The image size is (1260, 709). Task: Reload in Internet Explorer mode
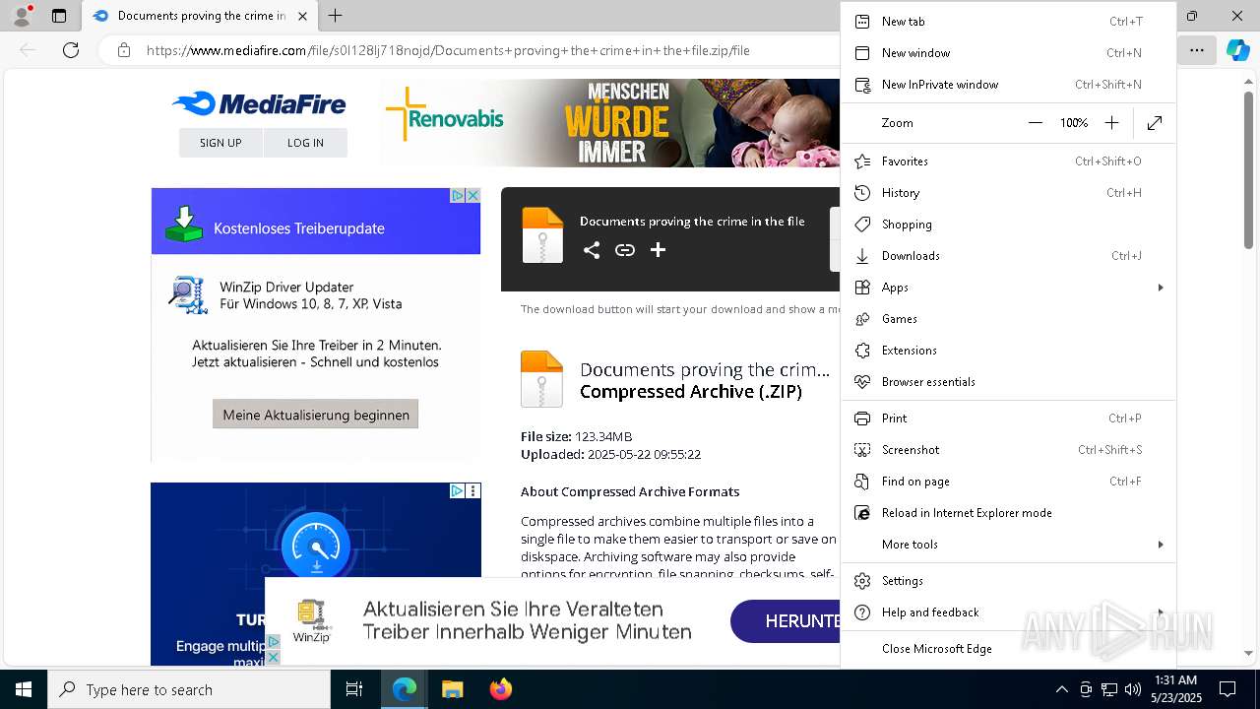[x=1008, y=512]
